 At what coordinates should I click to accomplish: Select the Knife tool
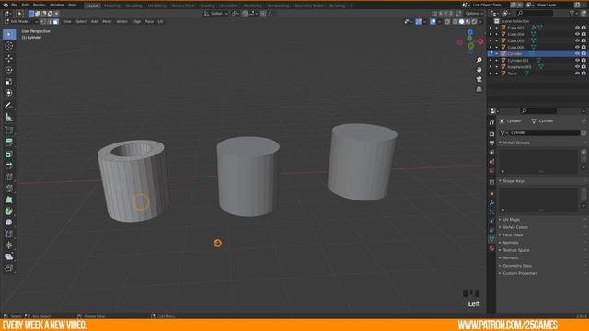[x=9, y=188]
